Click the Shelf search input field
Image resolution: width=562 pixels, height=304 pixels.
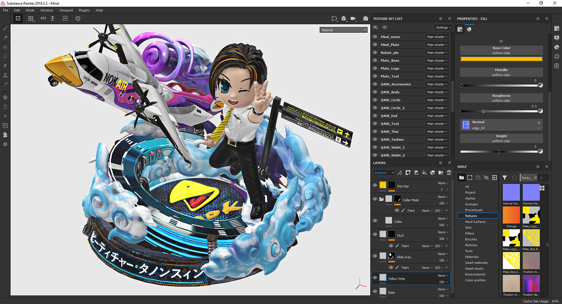pyautogui.click(x=543, y=178)
